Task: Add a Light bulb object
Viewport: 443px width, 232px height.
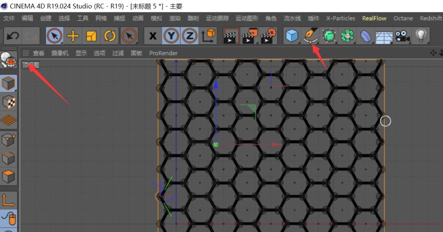Action: tap(421, 36)
